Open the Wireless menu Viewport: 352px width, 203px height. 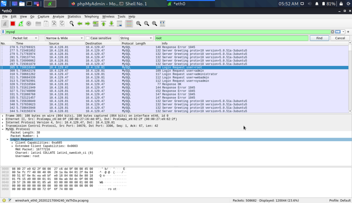click(108, 17)
